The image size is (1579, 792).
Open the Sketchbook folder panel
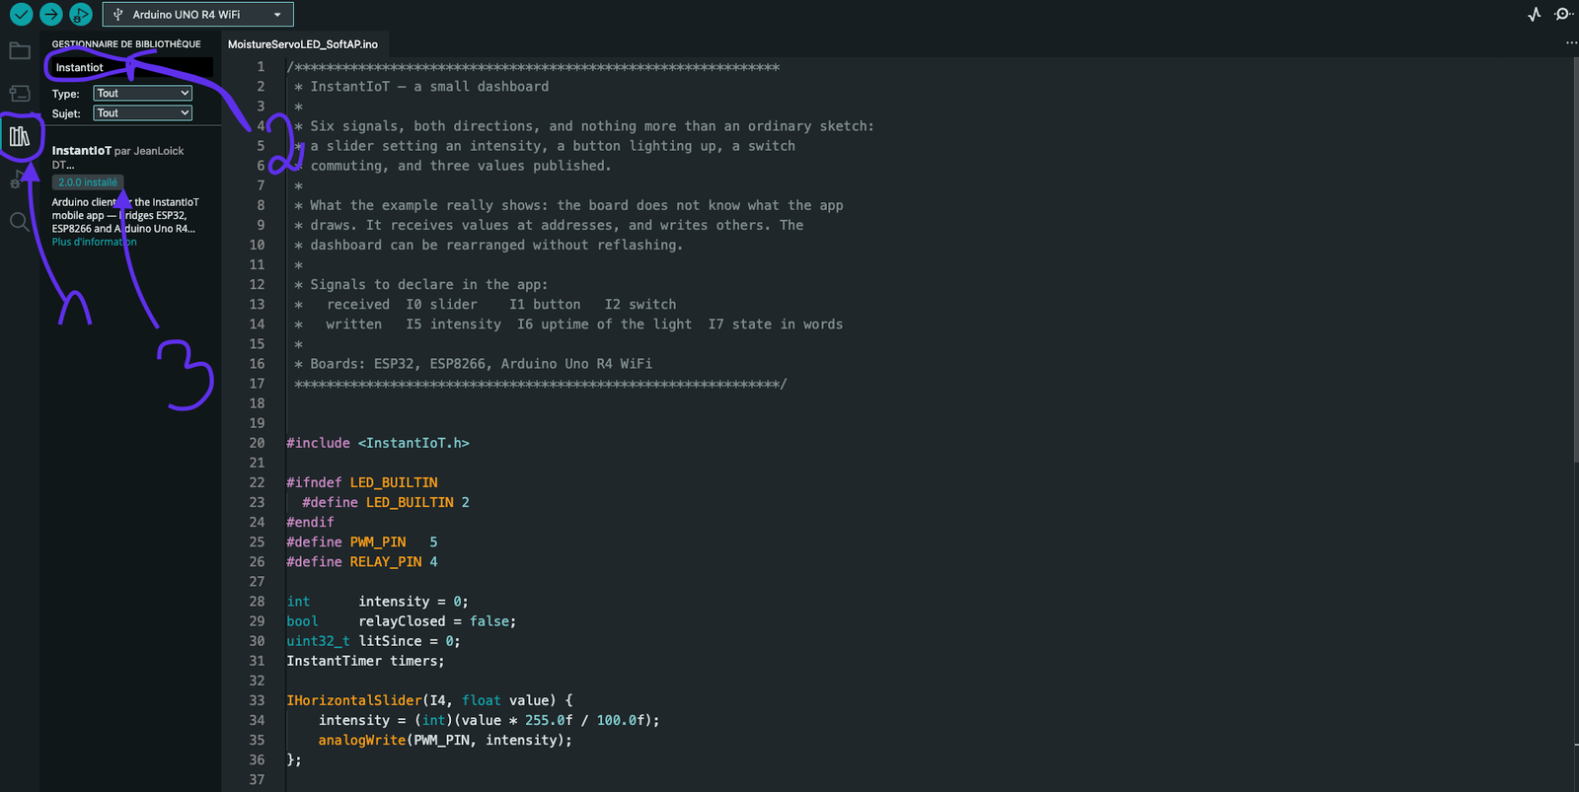pos(20,51)
